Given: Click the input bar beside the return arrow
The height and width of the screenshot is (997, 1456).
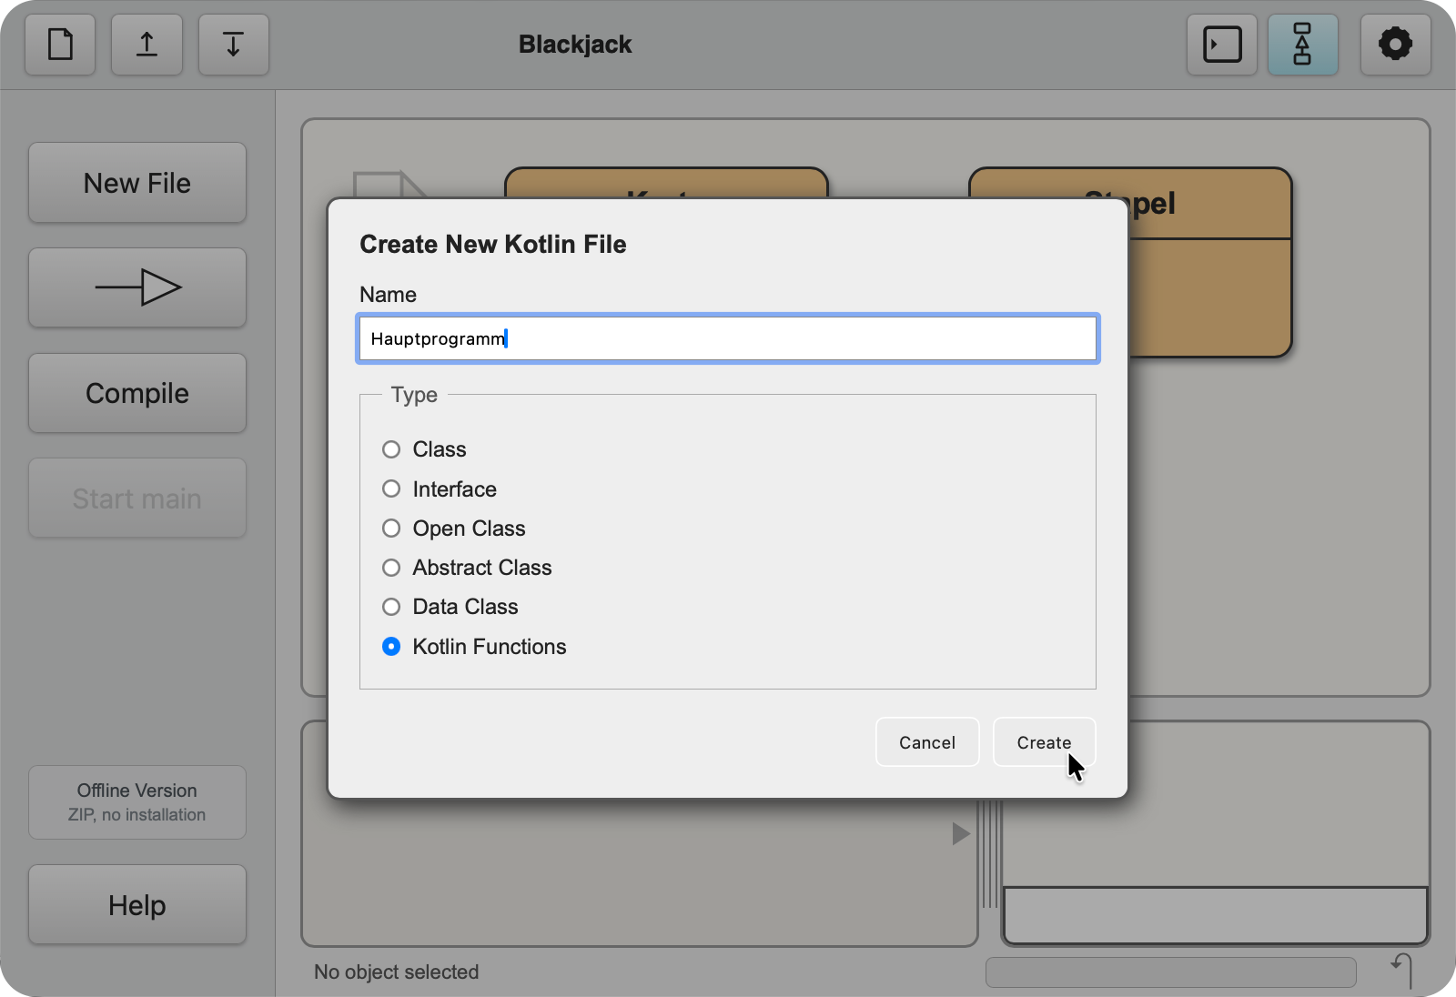Looking at the screenshot, I should 1170,972.
